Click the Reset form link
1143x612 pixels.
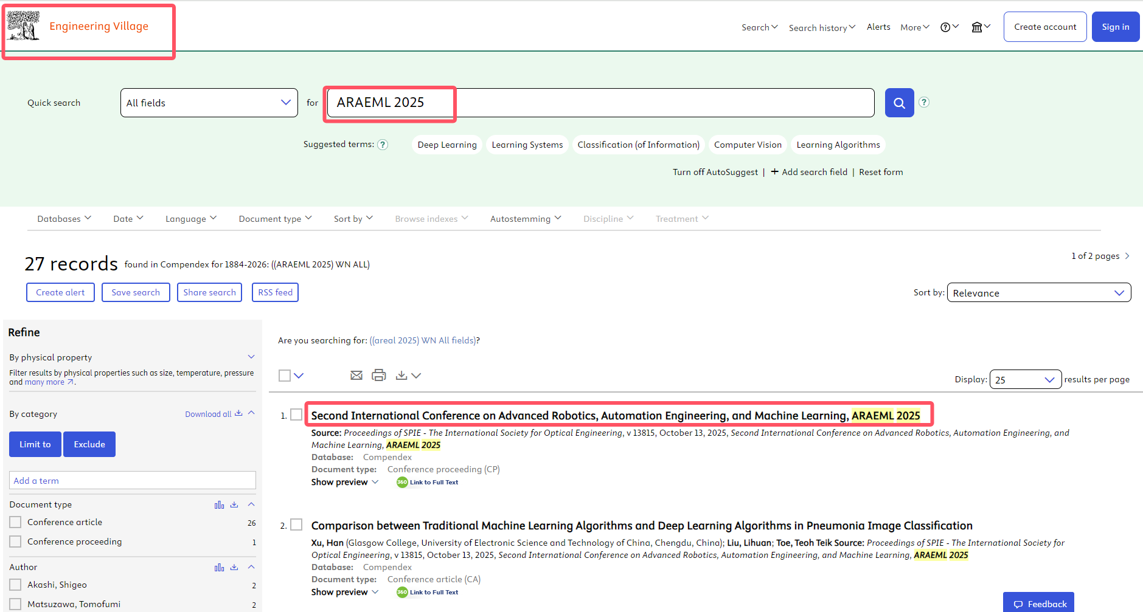(881, 172)
